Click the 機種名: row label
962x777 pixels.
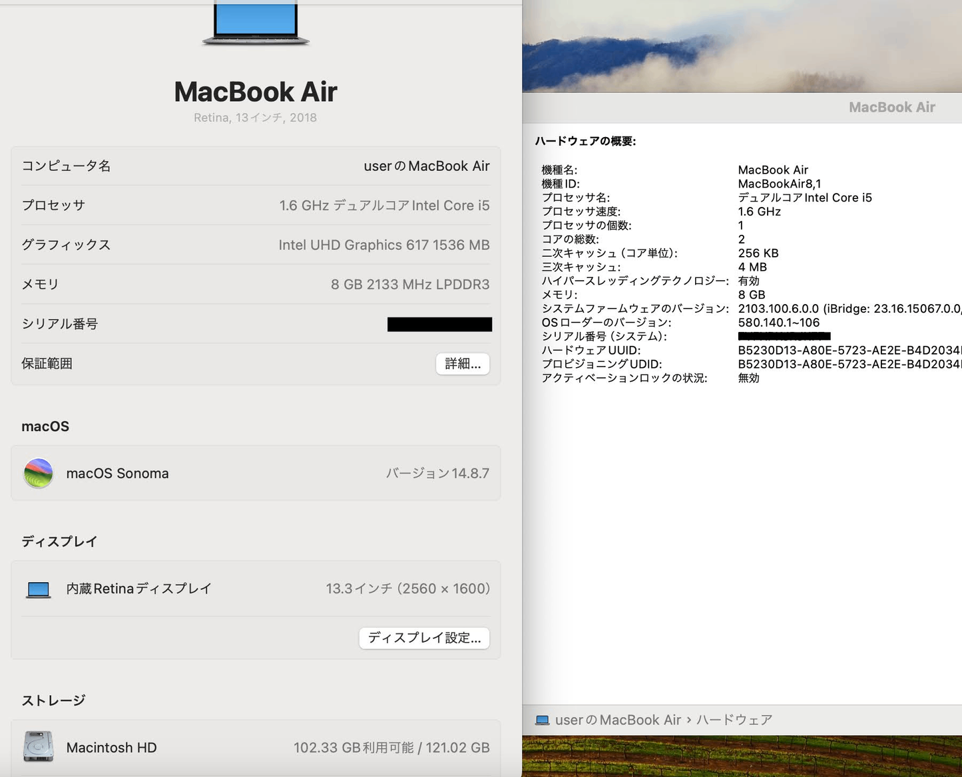(x=559, y=170)
